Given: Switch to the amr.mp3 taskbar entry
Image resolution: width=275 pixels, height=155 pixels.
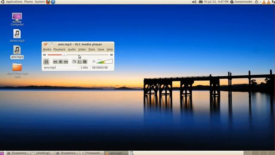Looking at the screenshot, I should 116,153.
